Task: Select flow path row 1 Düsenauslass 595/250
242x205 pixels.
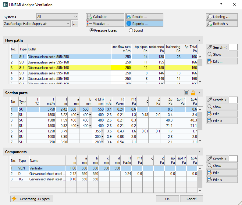Action: click(x=104, y=57)
